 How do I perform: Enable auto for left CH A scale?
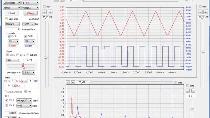[44, 7]
